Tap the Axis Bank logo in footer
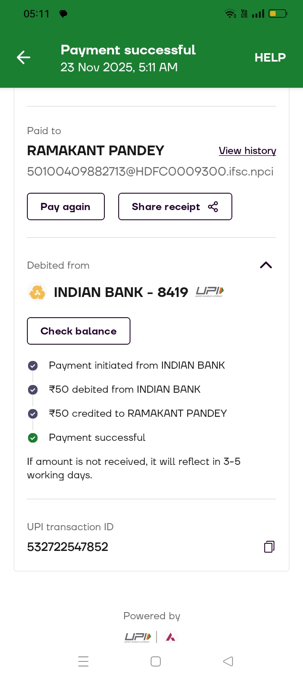The width and height of the screenshot is (303, 680). click(x=170, y=637)
